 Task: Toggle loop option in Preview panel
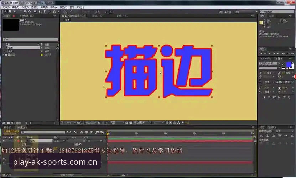pyautogui.click(x=288, y=53)
